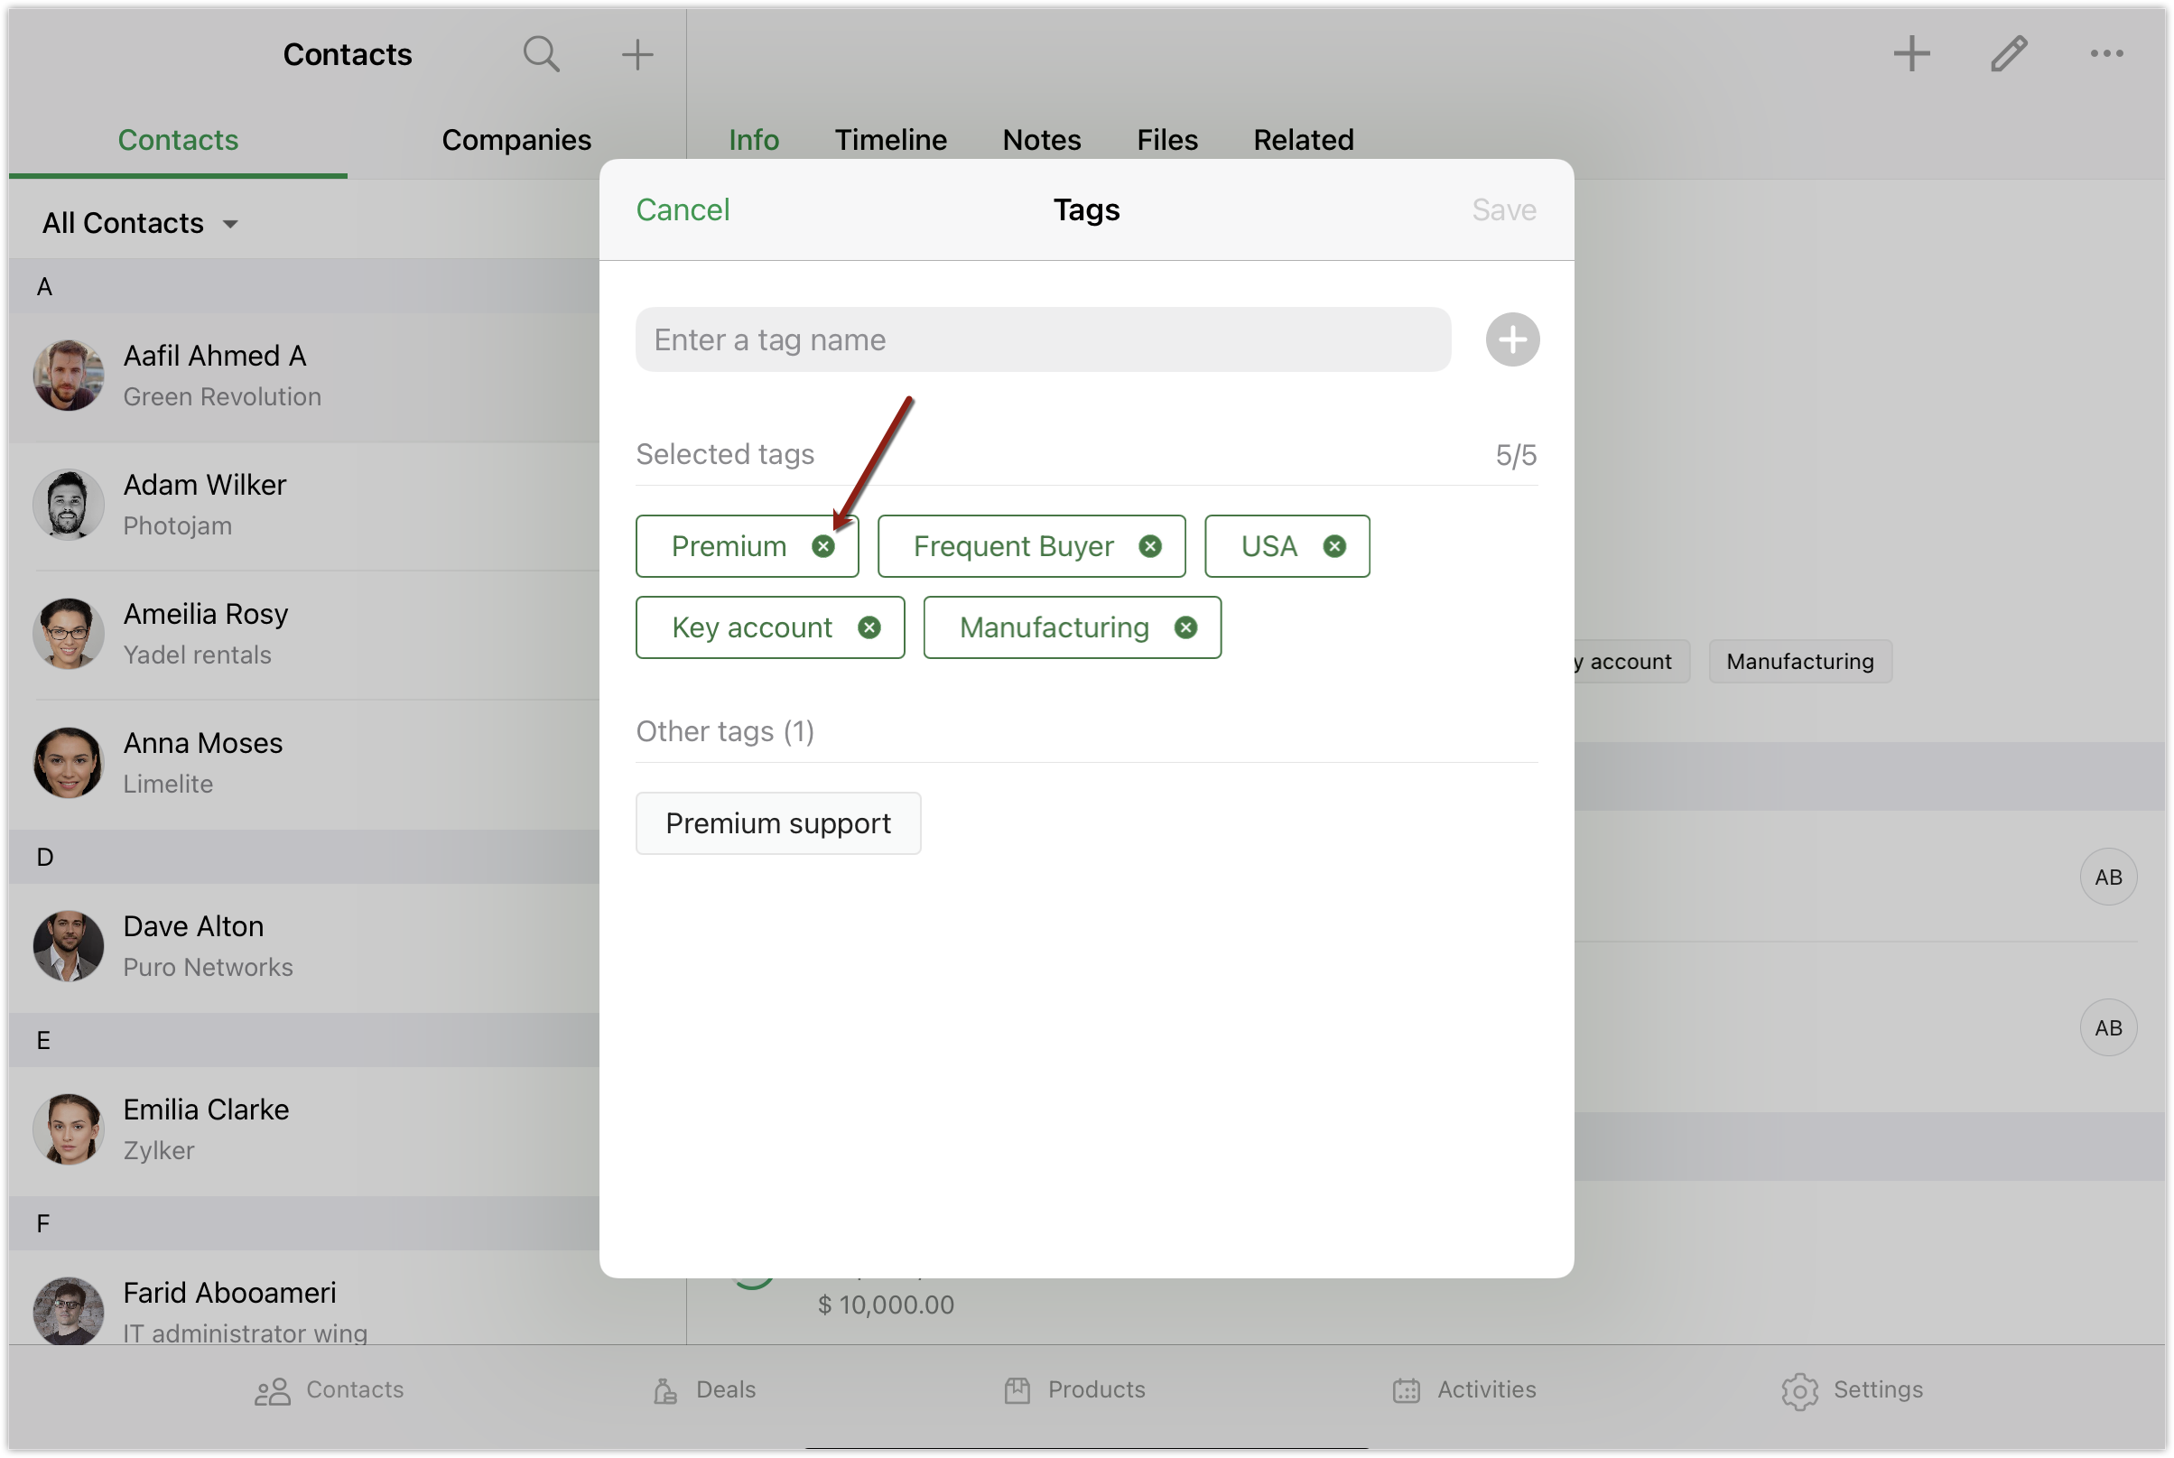
Task: Remove the Key account tag
Action: click(x=869, y=628)
